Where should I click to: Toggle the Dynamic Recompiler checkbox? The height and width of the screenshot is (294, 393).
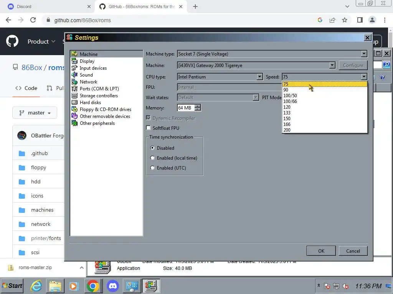point(149,118)
